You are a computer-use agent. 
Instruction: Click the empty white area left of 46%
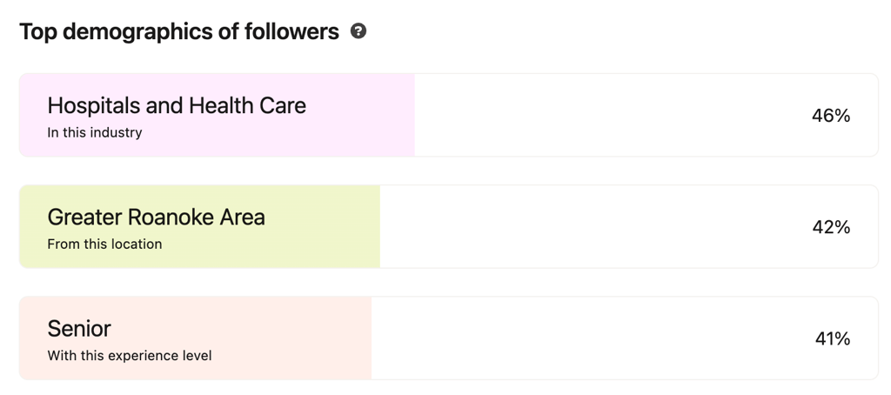click(x=609, y=116)
